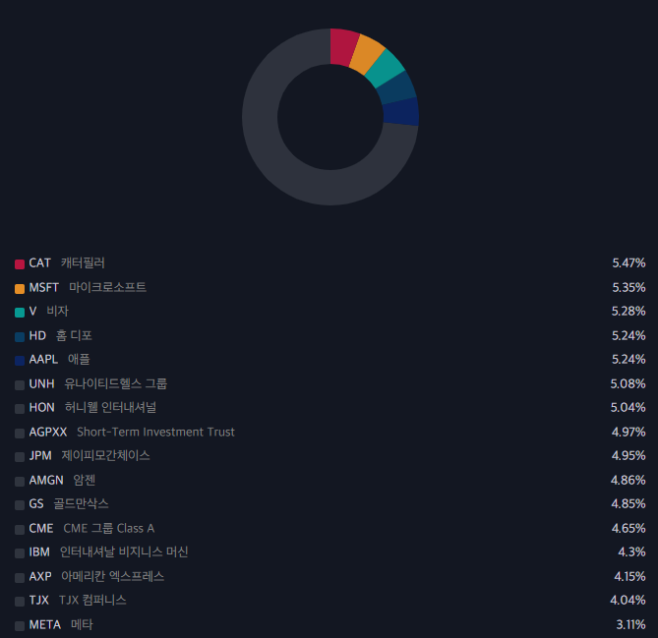Viewport: 658px width, 638px height.
Task: Open the GS 골드만삭스 holding
Action: (x=329, y=503)
